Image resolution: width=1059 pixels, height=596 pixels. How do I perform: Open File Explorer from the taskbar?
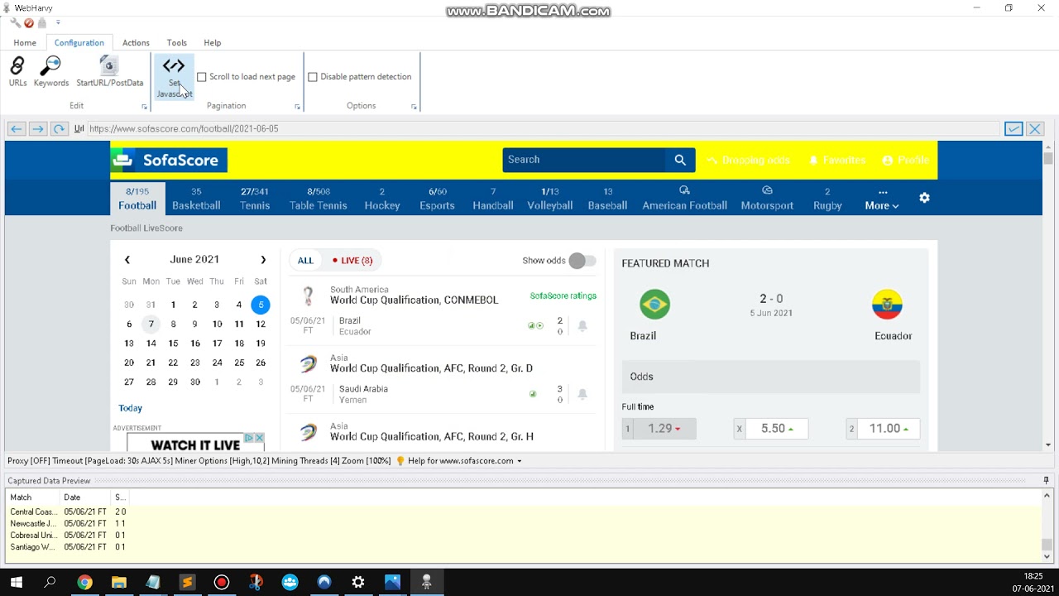(118, 583)
